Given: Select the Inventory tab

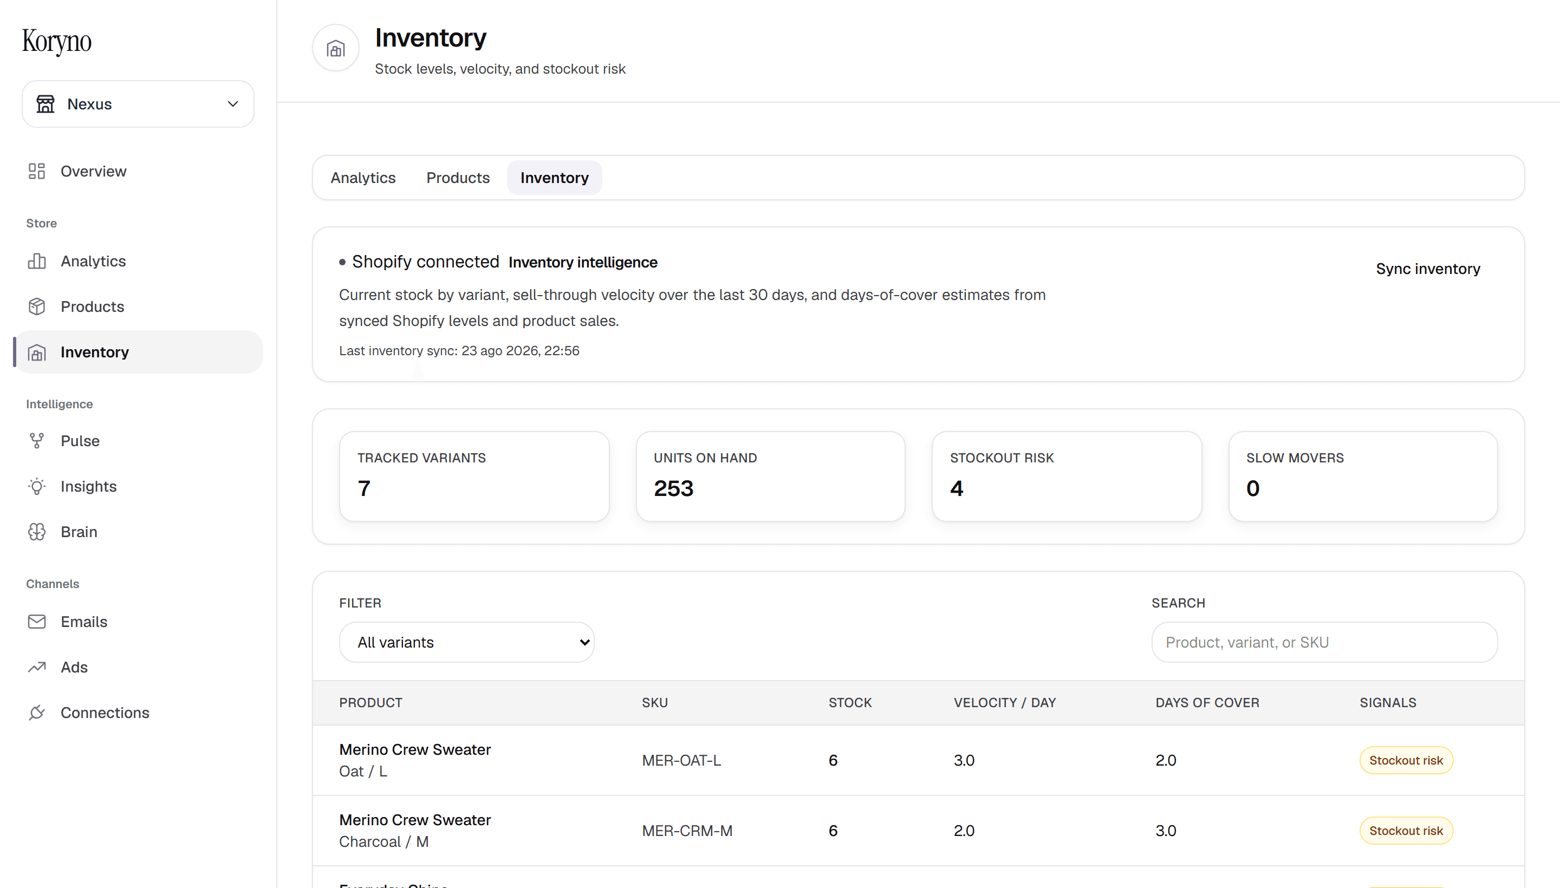Looking at the screenshot, I should tap(554, 178).
